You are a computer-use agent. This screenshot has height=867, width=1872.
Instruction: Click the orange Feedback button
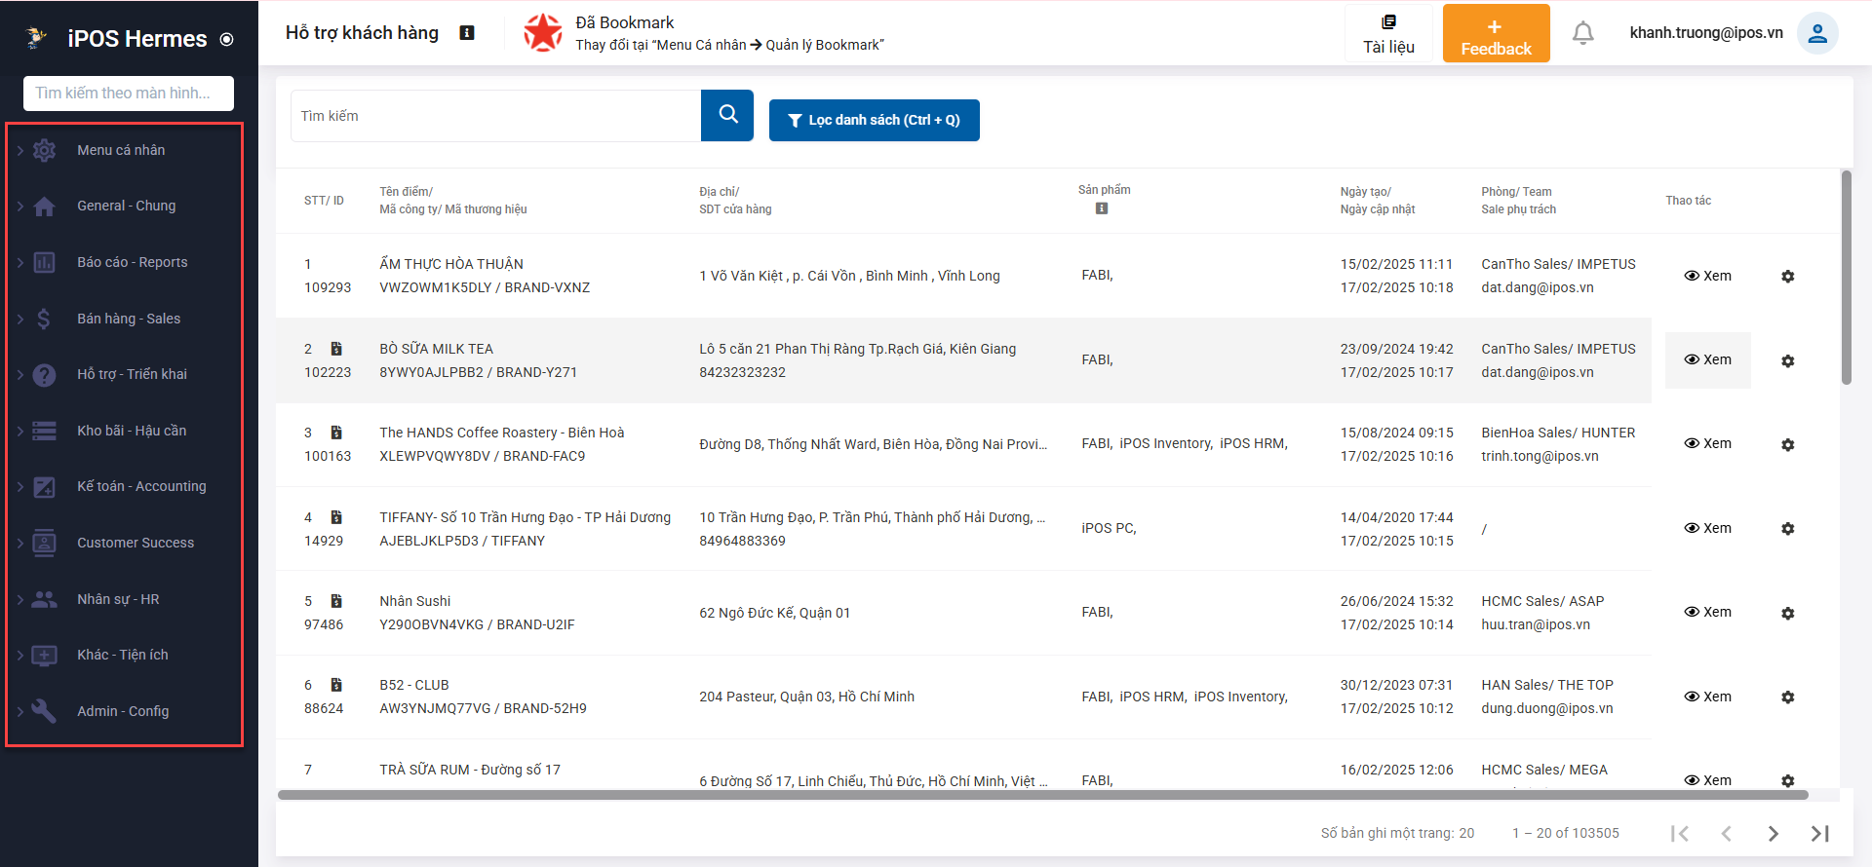(1496, 34)
